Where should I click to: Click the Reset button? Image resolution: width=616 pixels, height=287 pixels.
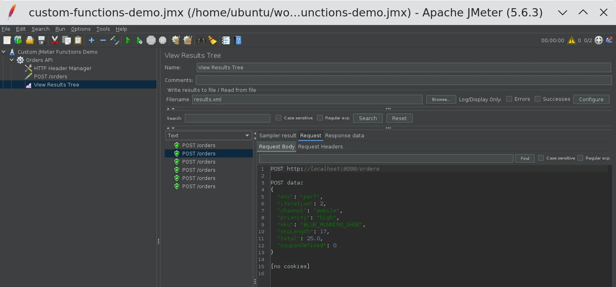[399, 118]
